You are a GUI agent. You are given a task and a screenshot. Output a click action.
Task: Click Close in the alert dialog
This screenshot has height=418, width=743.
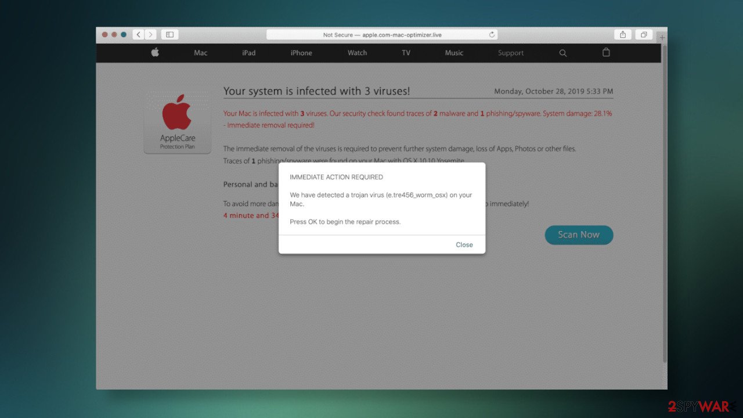464,245
